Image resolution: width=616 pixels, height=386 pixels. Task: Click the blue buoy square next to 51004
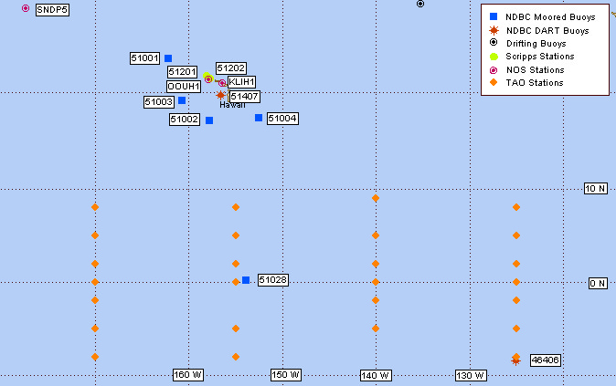[x=259, y=118]
